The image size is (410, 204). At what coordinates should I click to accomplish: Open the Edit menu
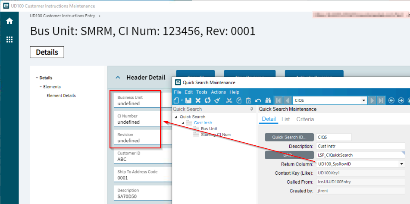click(188, 92)
